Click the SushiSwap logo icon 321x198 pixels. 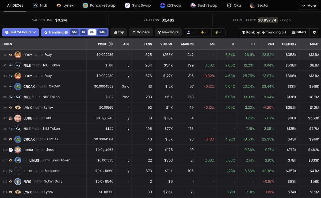pos(193,5)
